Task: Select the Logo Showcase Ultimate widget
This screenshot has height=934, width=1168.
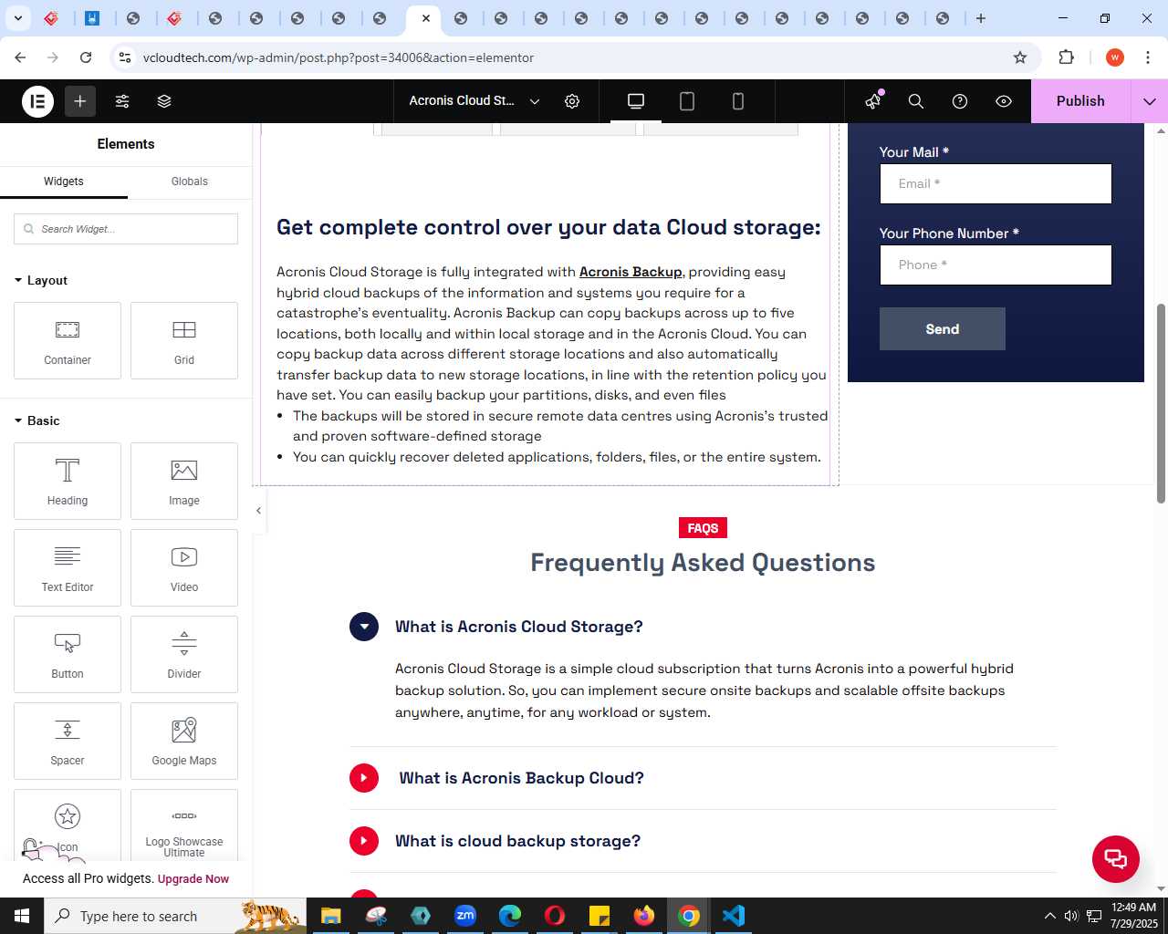Action: 184,825
